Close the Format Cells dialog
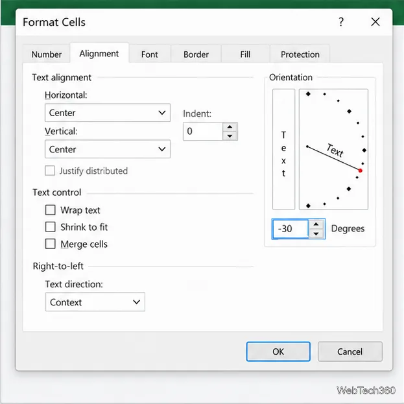 [375, 22]
